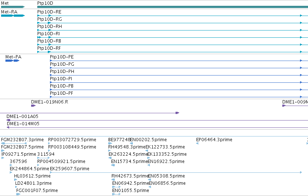Click the Ptp10D-PH protein label

pos(62,72)
